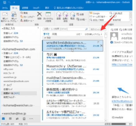The image size is (136, 126).
Task: Select the All (すべて) filter
Action: 46,34
